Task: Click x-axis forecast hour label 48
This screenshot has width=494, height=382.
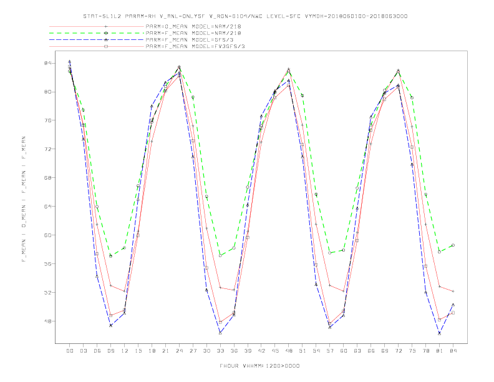Action: 289,351
